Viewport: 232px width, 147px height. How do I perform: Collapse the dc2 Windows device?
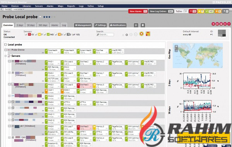click(x=9, y=73)
